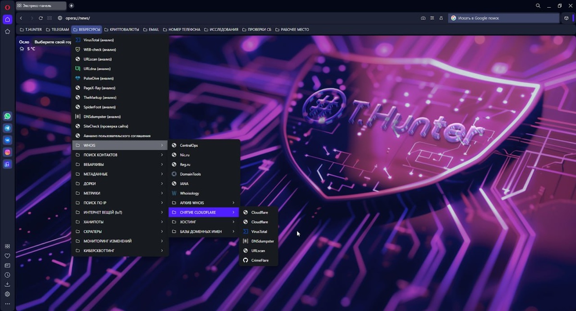Select the Экспресс-панель tab

point(41,6)
